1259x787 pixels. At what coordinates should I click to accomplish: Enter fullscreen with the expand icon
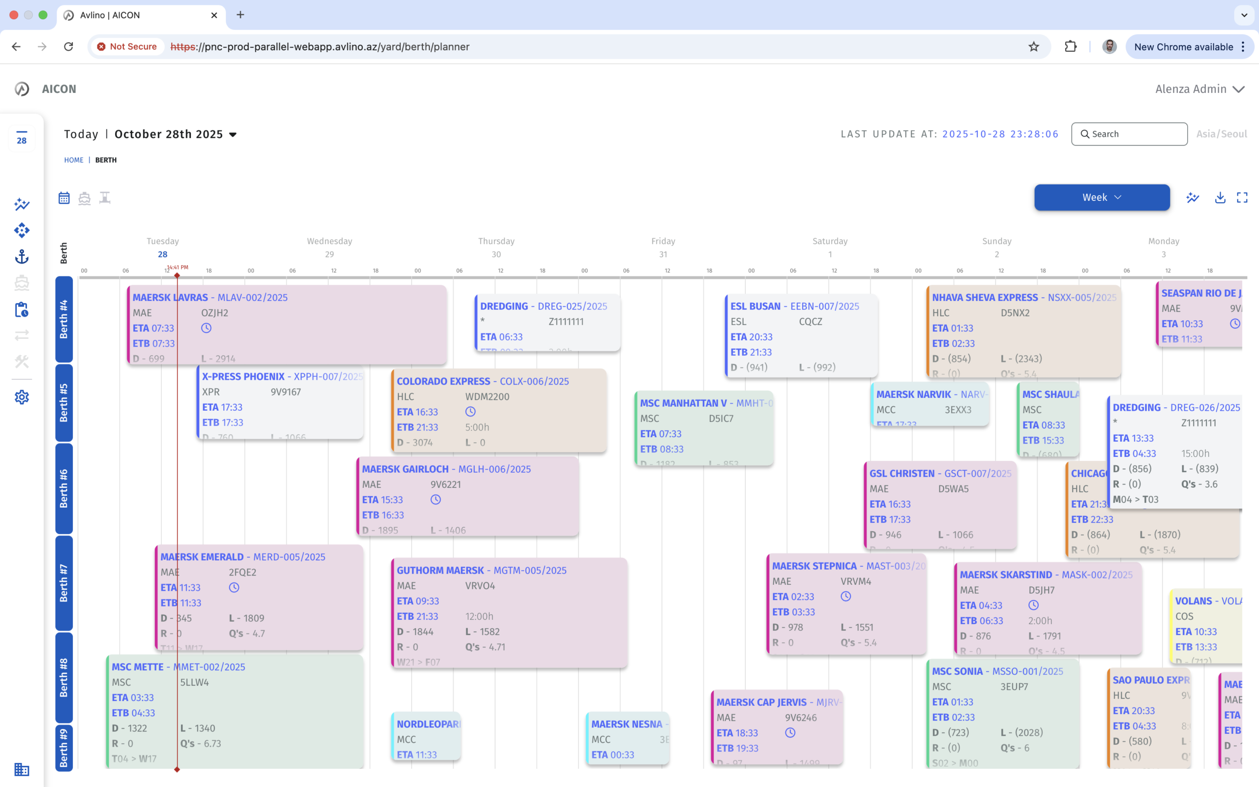tap(1242, 197)
